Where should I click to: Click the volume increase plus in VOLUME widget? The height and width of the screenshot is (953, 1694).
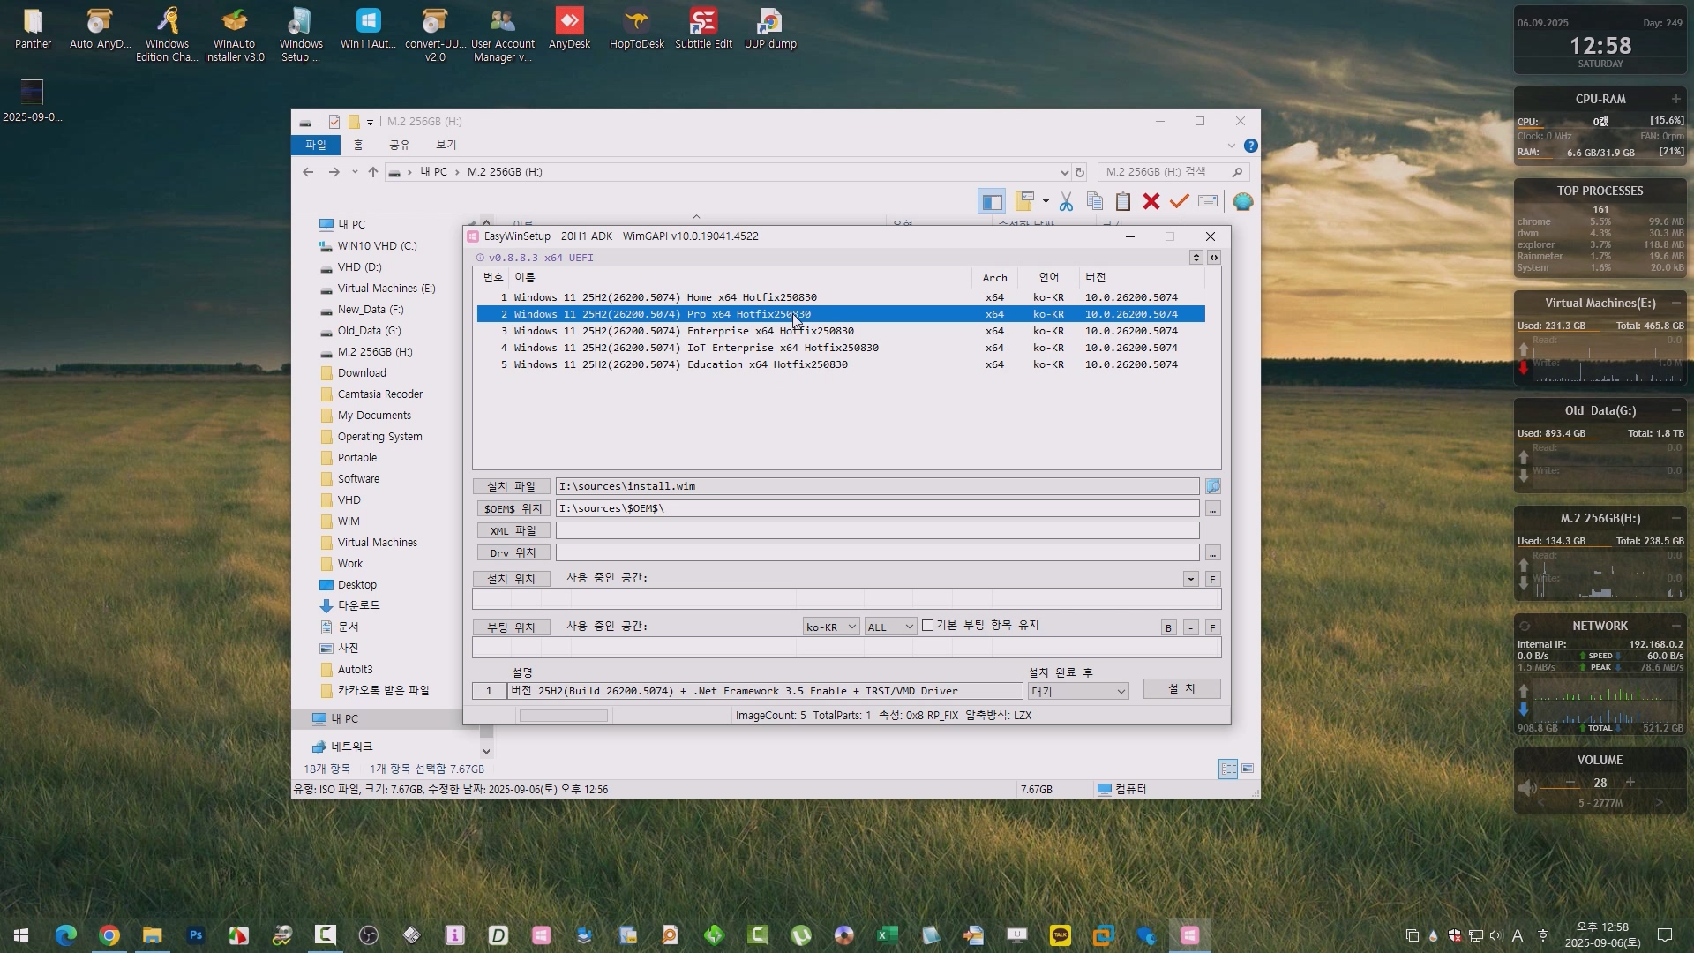[x=1630, y=783]
